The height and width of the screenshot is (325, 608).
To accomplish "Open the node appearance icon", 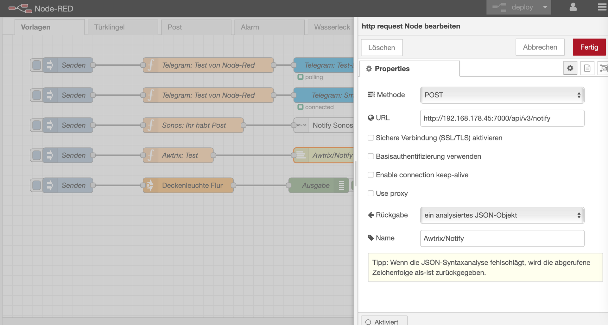I will click(603, 68).
